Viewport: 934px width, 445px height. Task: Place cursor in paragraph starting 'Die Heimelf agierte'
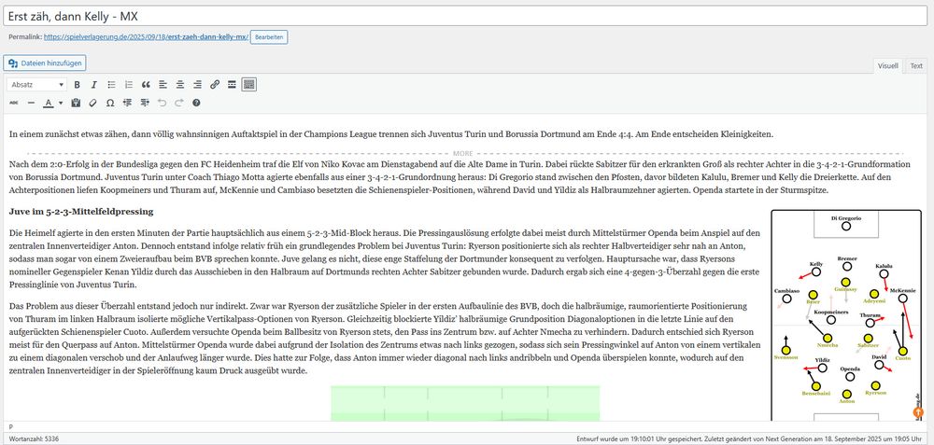click(x=386, y=259)
